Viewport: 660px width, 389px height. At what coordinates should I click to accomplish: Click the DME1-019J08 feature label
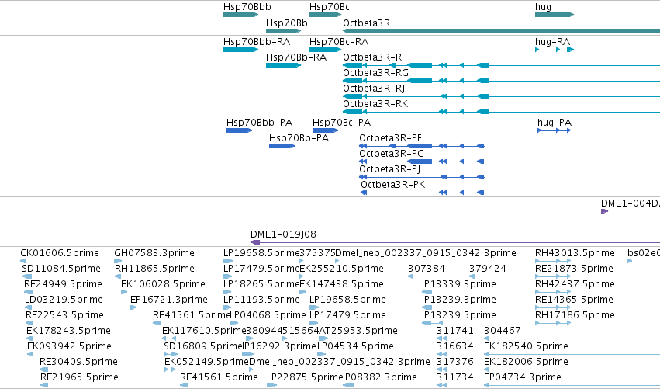(x=283, y=234)
